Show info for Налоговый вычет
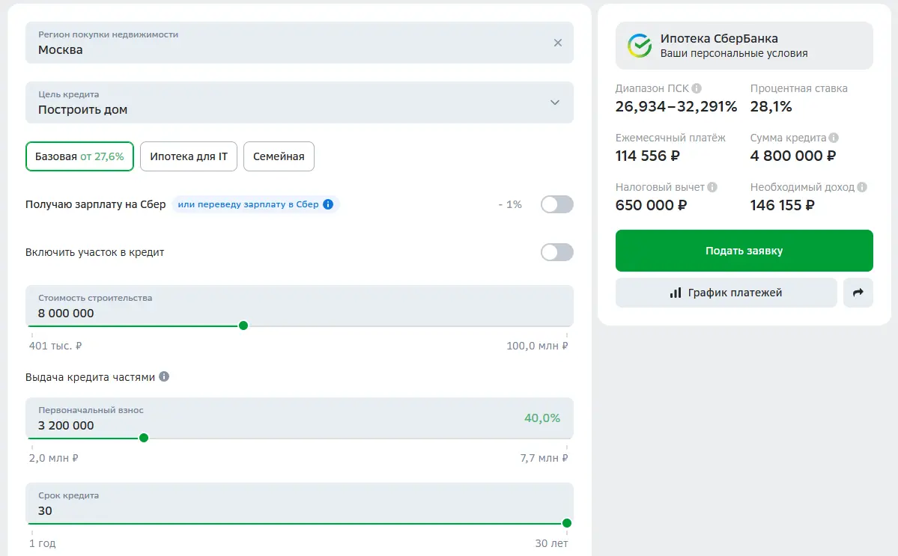The image size is (898, 556). point(712,187)
